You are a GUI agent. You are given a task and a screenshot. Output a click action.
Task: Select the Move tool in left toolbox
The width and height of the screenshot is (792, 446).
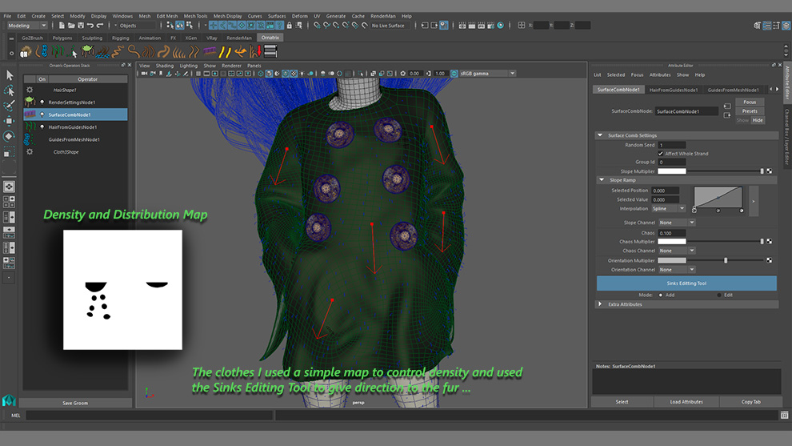coord(10,121)
